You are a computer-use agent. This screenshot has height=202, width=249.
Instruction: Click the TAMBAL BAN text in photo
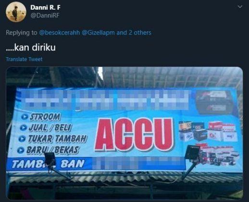click(48, 164)
